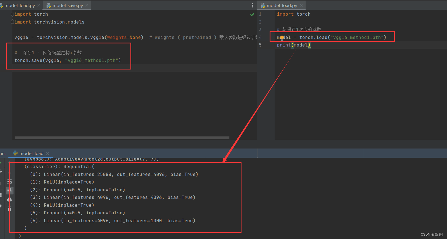Click line number 5 in right gutter
Viewport: 447px width, 239px height.
[x=260, y=45]
